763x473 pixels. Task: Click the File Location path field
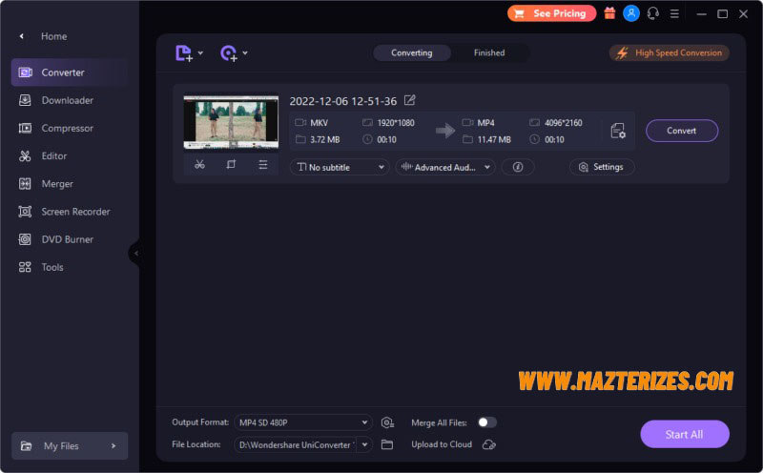click(x=295, y=444)
